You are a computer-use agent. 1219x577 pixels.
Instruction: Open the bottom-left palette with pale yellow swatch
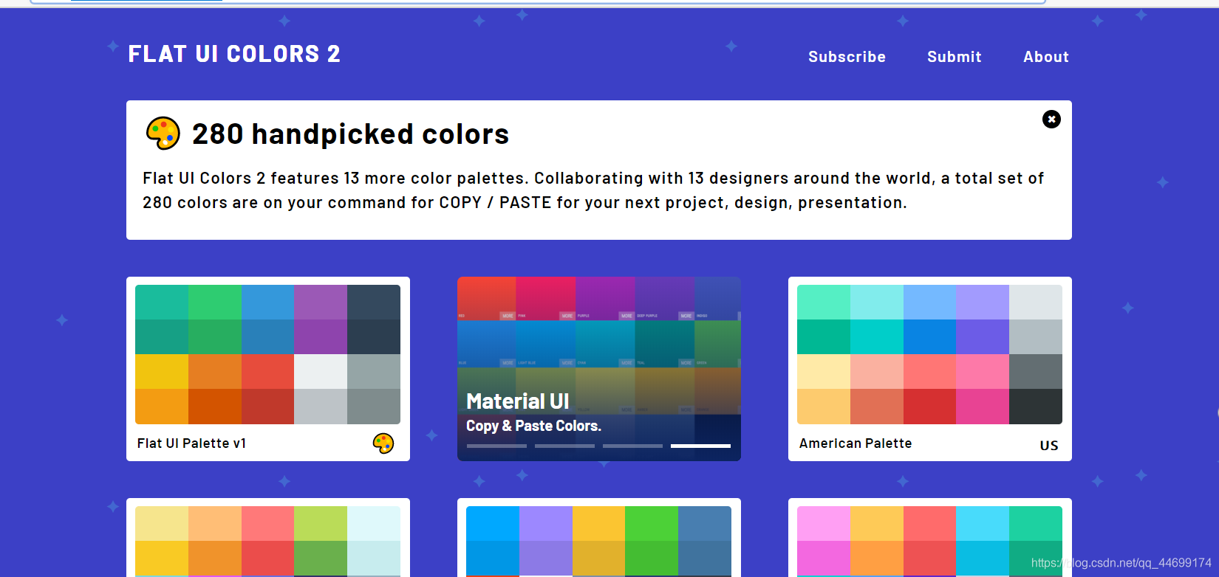point(268,538)
